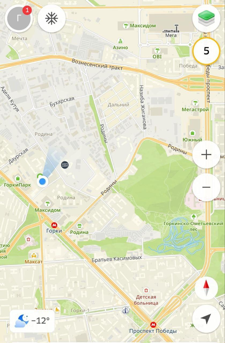
Task: Select the Горкинско-Ометьевский лес park marker
Action: point(193,217)
